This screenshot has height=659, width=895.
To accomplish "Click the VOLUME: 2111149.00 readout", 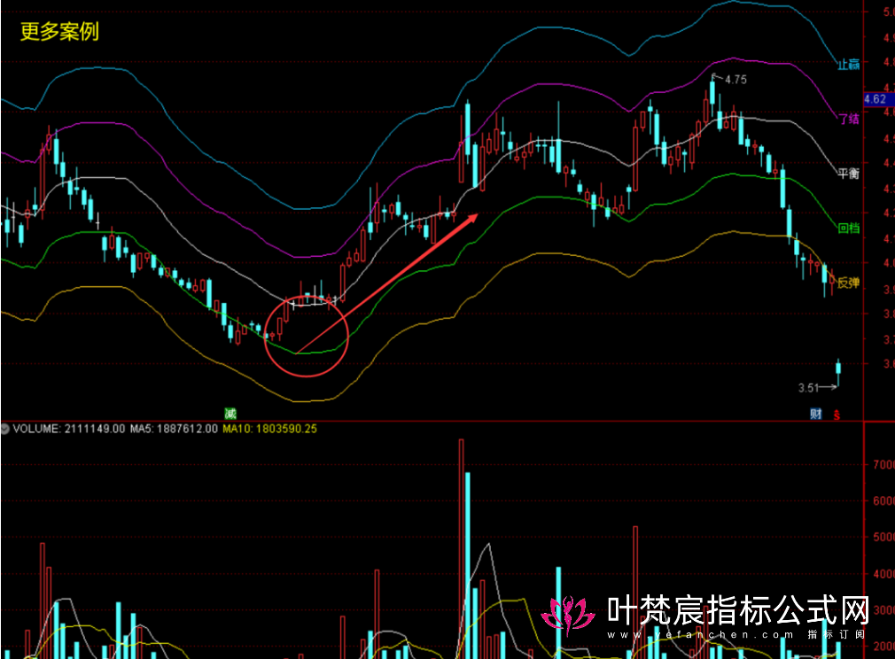I will point(68,429).
